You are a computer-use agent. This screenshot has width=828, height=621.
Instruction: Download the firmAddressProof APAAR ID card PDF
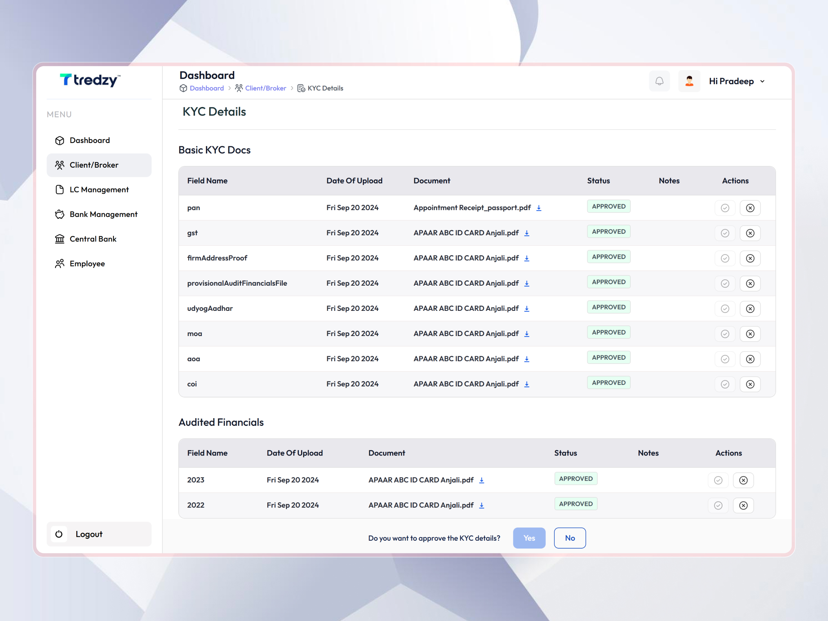pos(527,258)
